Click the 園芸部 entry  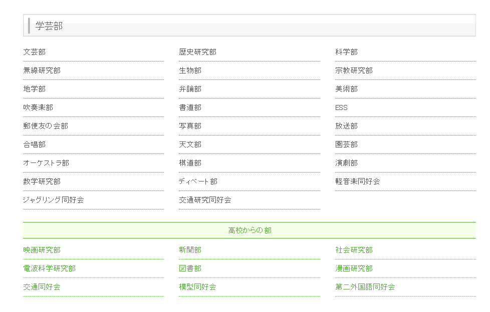click(x=347, y=144)
